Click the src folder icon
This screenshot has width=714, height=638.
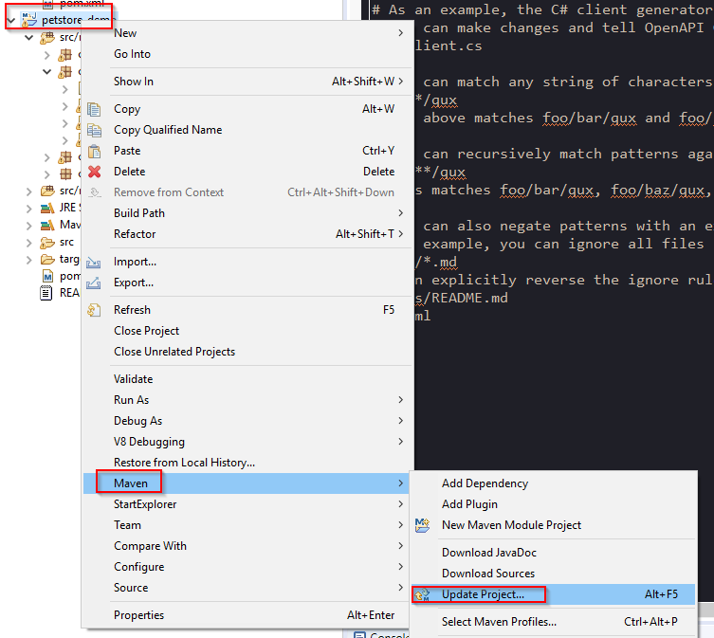pyautogui.click(x=47, y=243)
